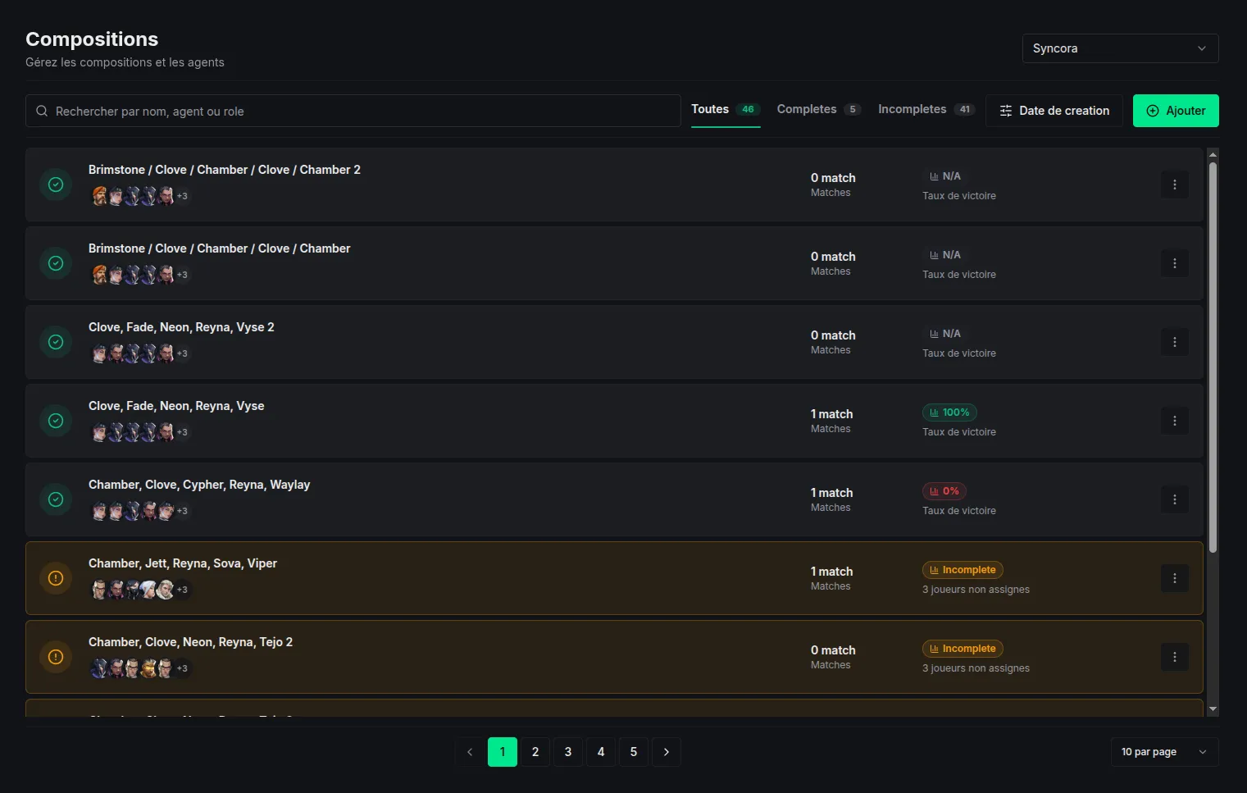
Task: Click the warning icon of Chamber, Jett, Reyna, Sova, Viper
Action: [56, 578]
